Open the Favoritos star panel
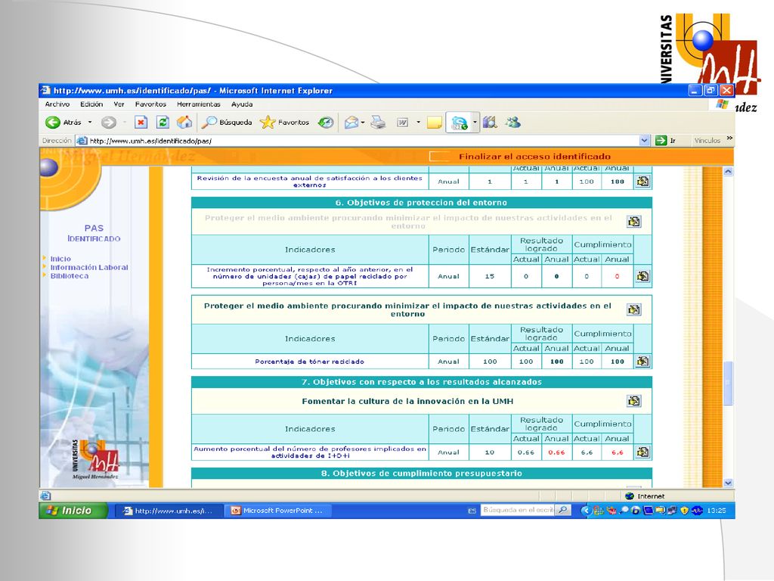The image size is (774, 581). (x=285, y=122)
